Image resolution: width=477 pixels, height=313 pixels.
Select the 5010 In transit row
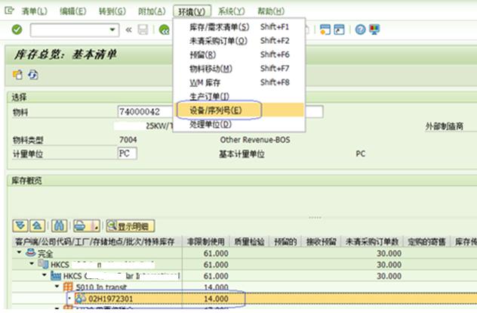point(245,287)
